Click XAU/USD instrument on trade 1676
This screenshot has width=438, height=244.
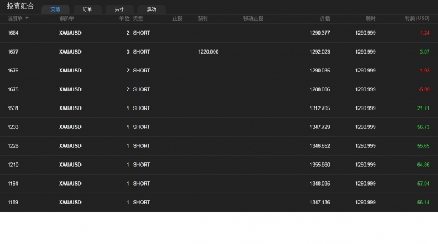(70, 71)
